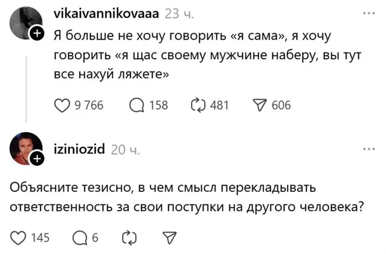Screen dimensions: 386x254
Task: View the vikaivannikovaaa profile picture
Action: (x=25, y=23)
